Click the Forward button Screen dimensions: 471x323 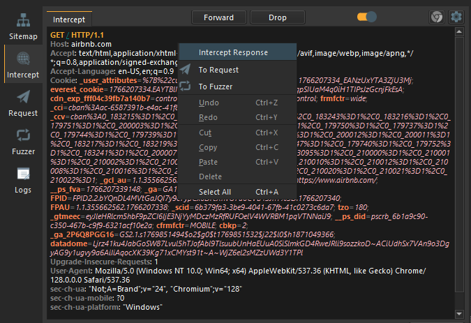(x=218, y=17)
